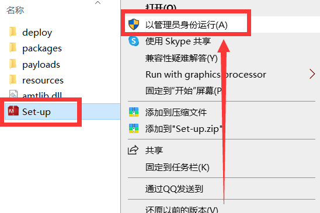Click the Adobe Set-up installer icon
This screenshot has width=320, height=213.
13,111
